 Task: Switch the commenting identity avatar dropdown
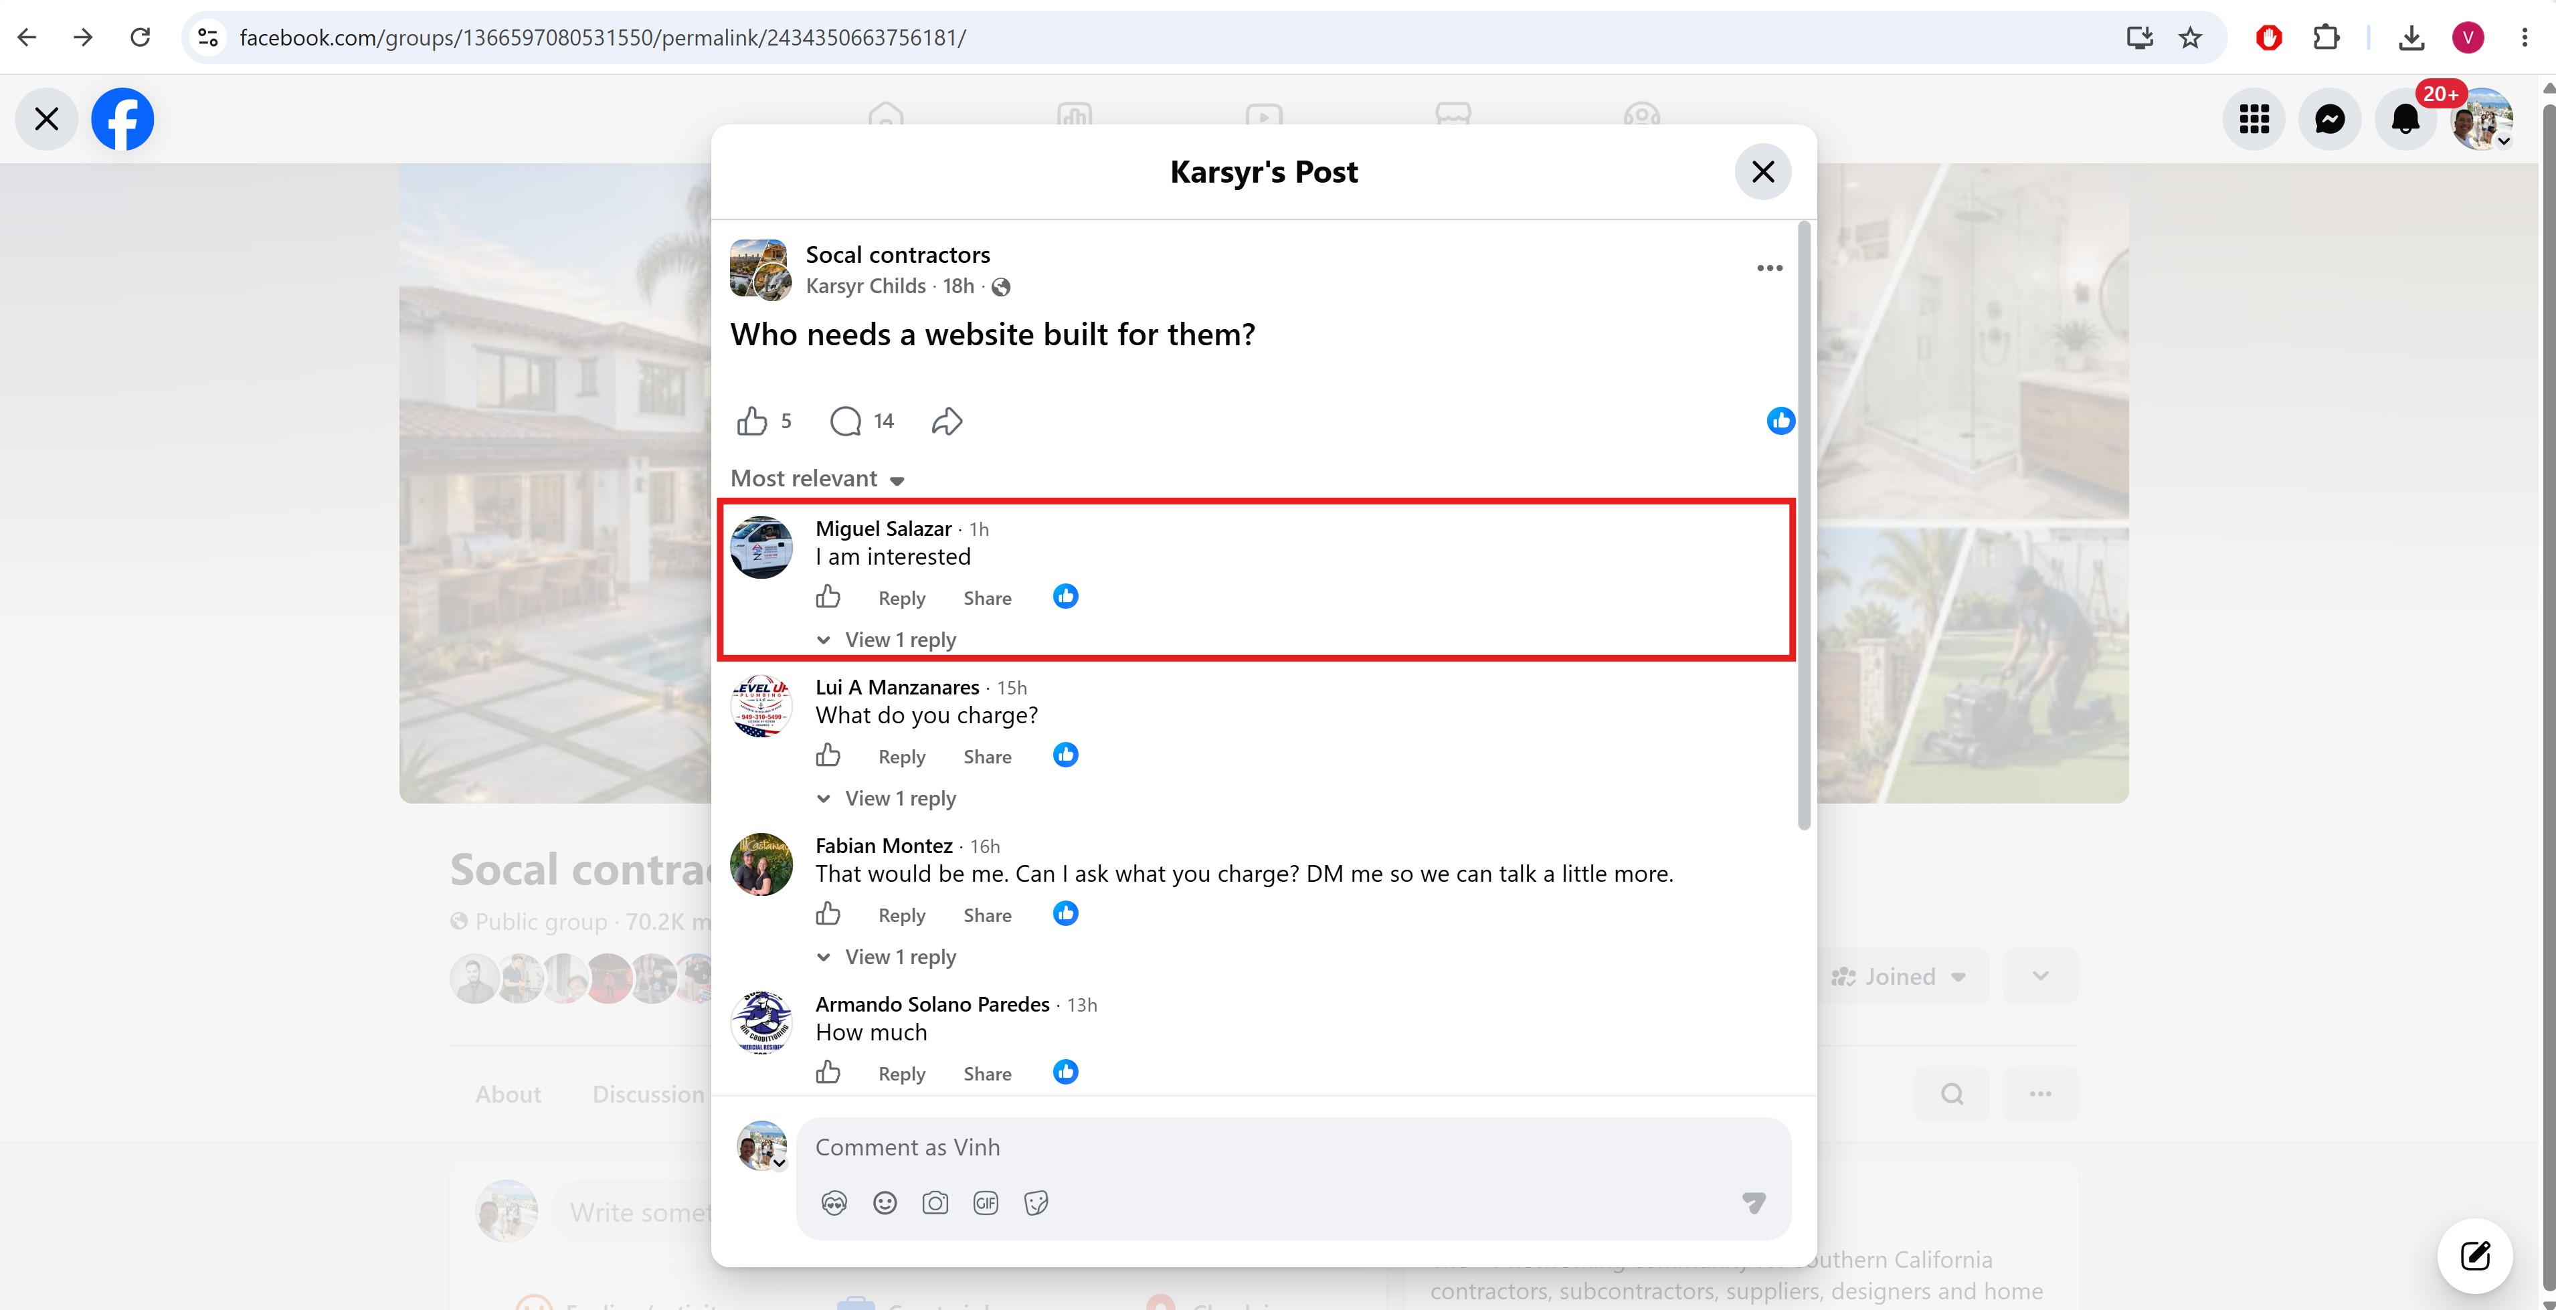[762, 1146]
